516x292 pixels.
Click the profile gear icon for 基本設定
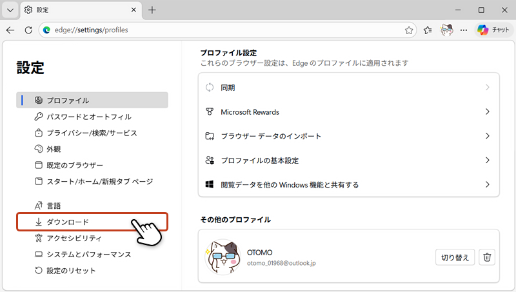210,161
